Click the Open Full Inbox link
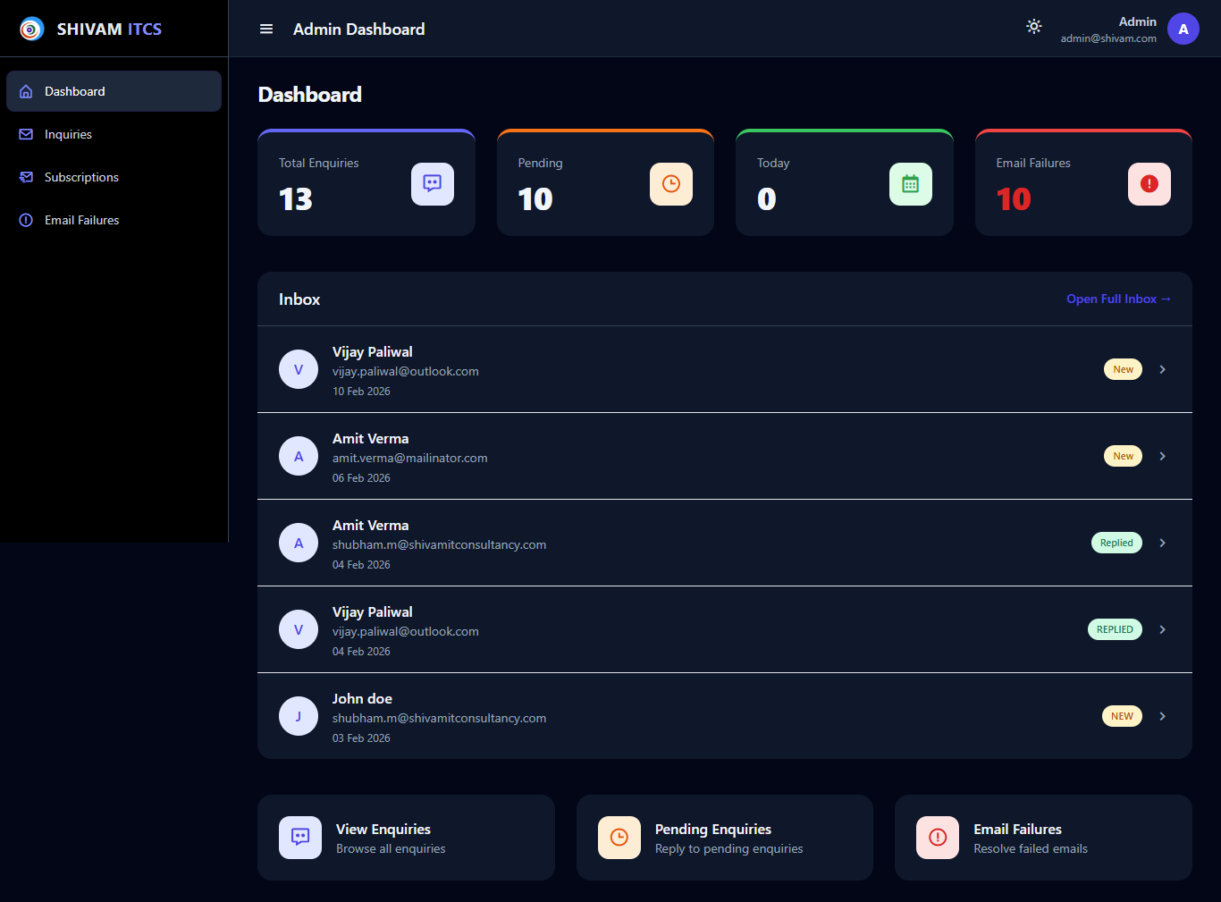 tap(1117, 299)
